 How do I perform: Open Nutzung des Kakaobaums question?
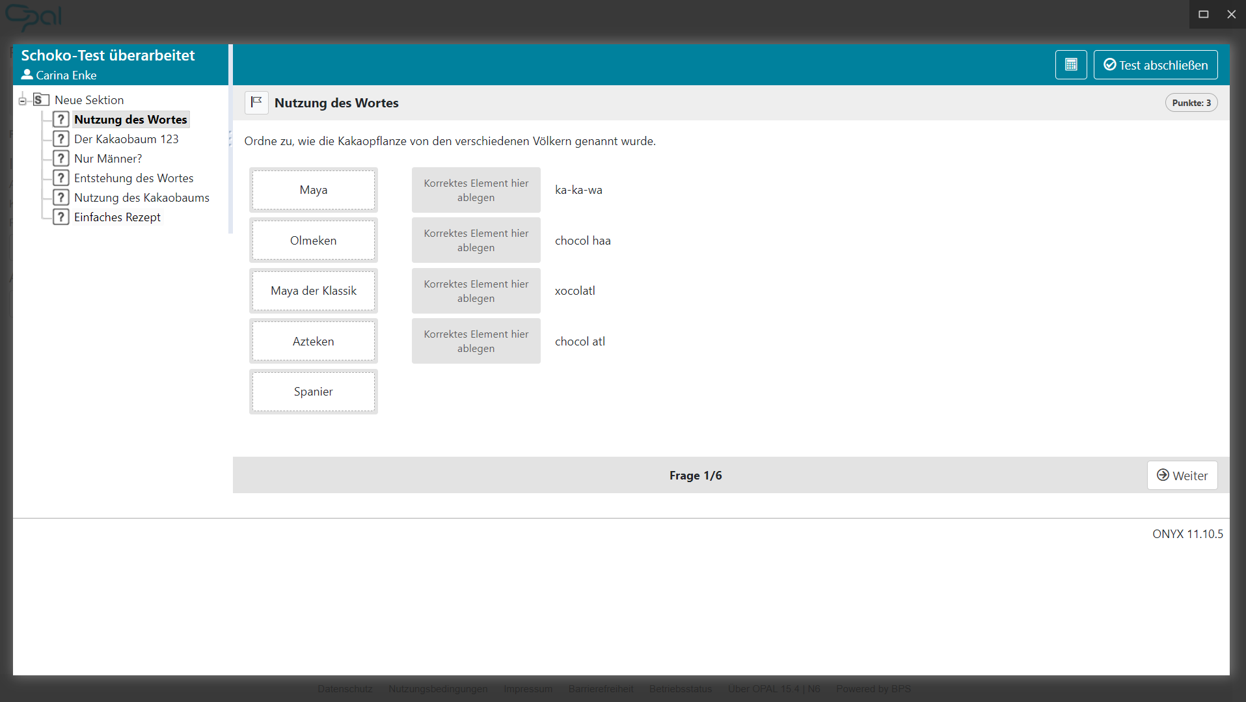point(141,198)
